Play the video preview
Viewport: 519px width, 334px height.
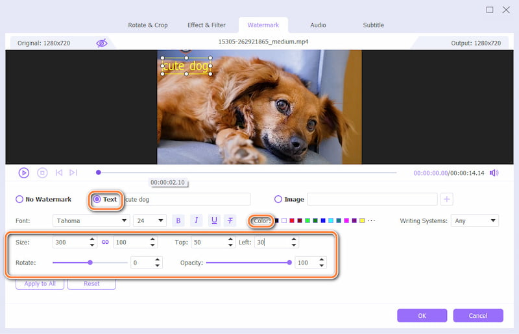click(x=24, y=173)
